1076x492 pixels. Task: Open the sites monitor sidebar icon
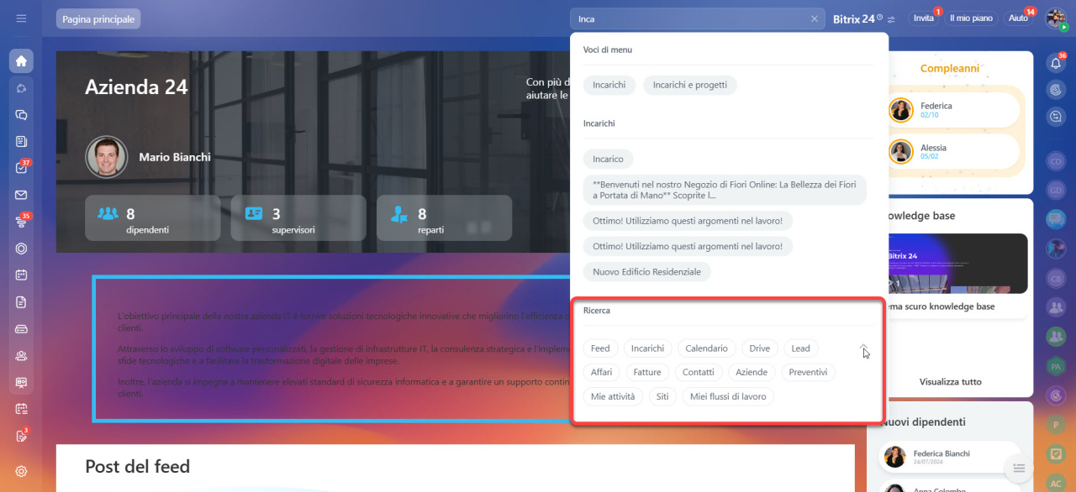(x=21, y=382)
